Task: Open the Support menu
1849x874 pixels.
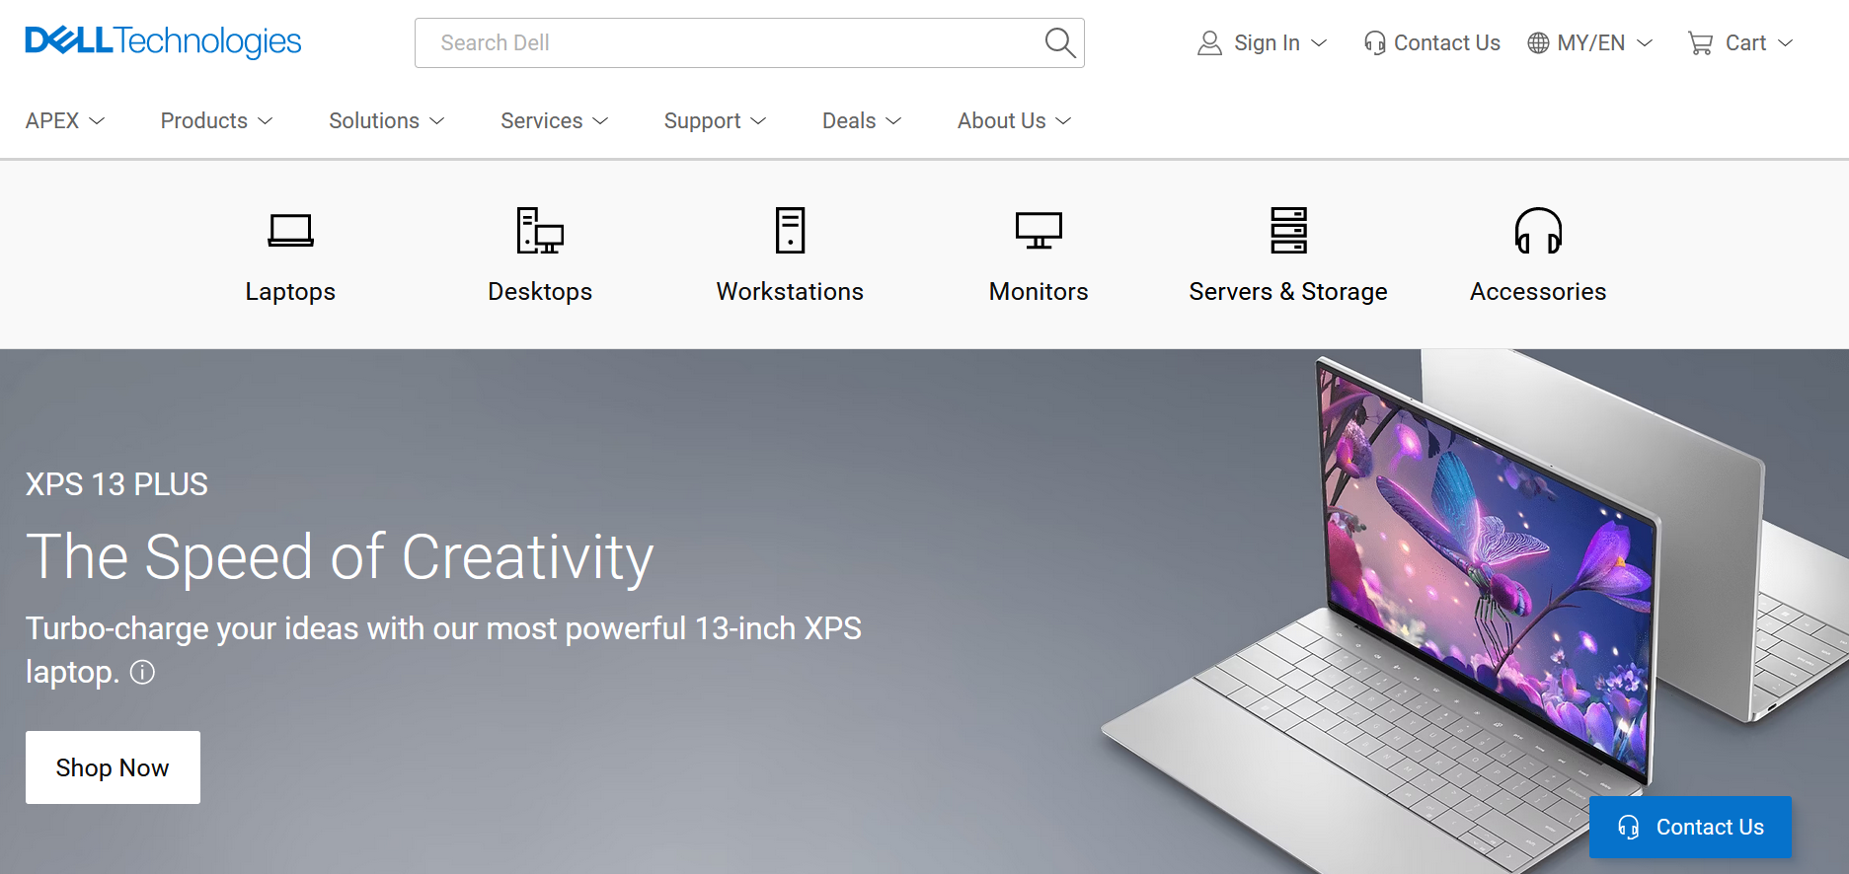Action: click(715, 120)
